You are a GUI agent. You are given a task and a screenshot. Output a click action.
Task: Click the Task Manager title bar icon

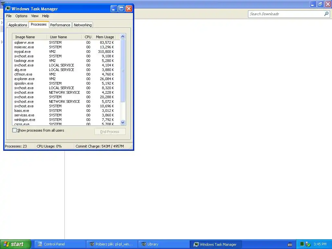[8, 8]
